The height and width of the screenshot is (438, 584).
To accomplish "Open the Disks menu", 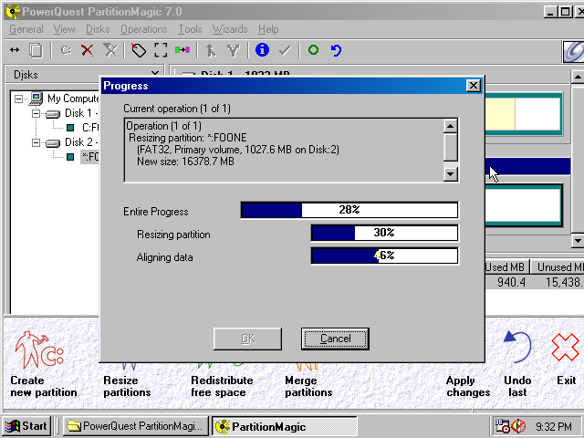I will click(98, 29).
